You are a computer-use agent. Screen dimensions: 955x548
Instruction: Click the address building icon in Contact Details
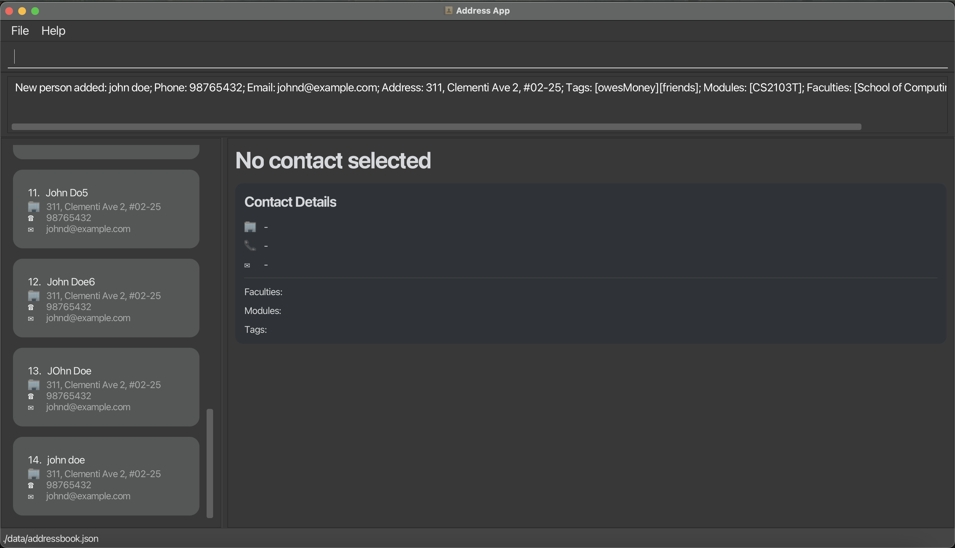point(250,227)
